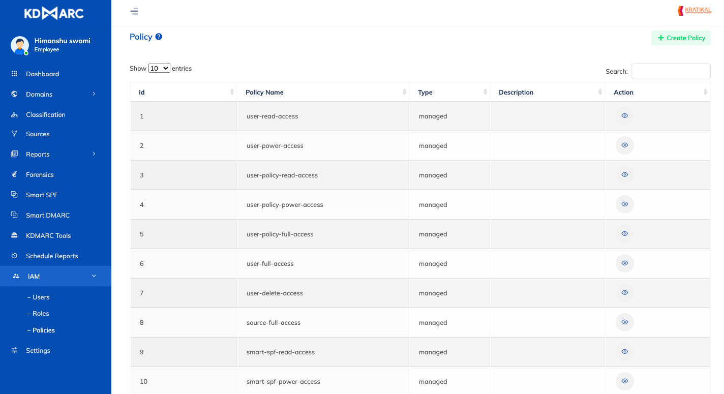Viewport: 724px width, 394px height.
Task: Open Users under IAM
Action: (x=41, y=297)
